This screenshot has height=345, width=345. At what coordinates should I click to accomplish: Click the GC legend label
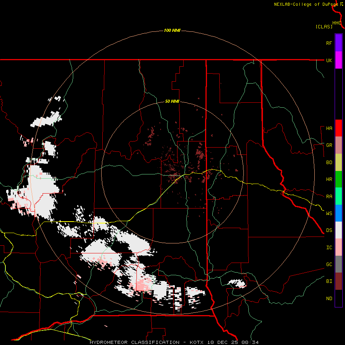click(329, 264)
